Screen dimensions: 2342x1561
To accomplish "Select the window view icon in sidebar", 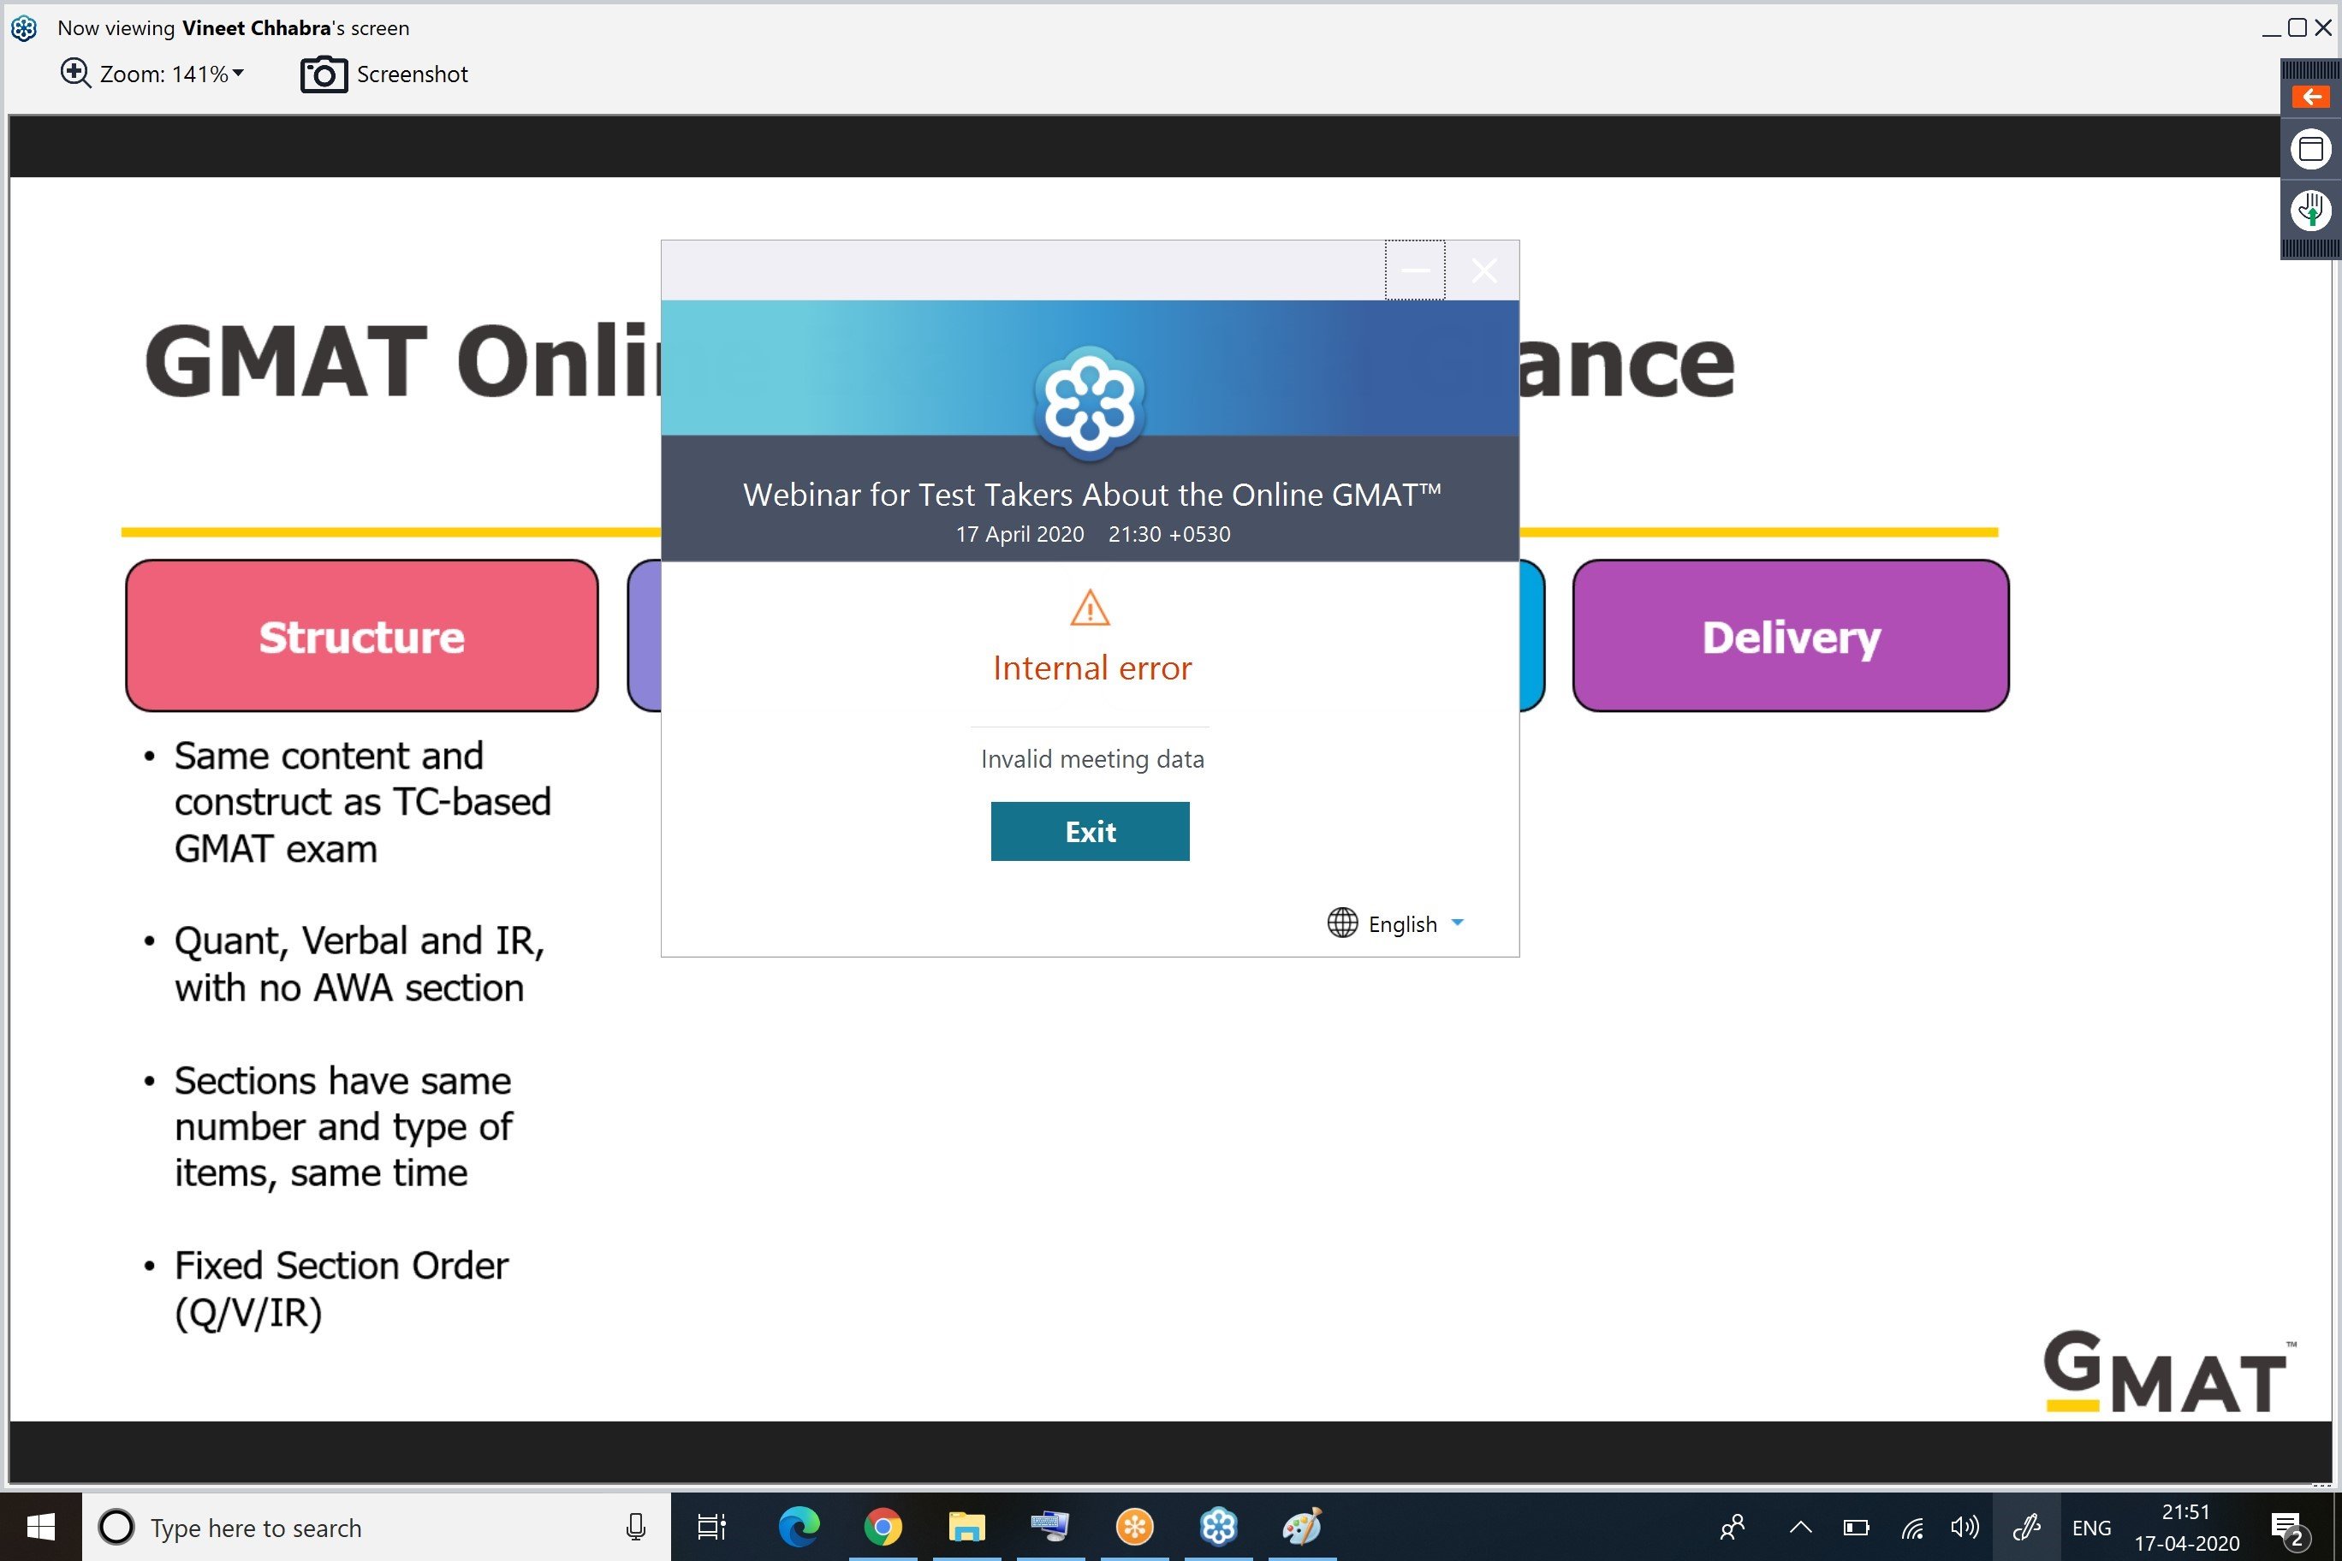I will tap(2310, 149).
